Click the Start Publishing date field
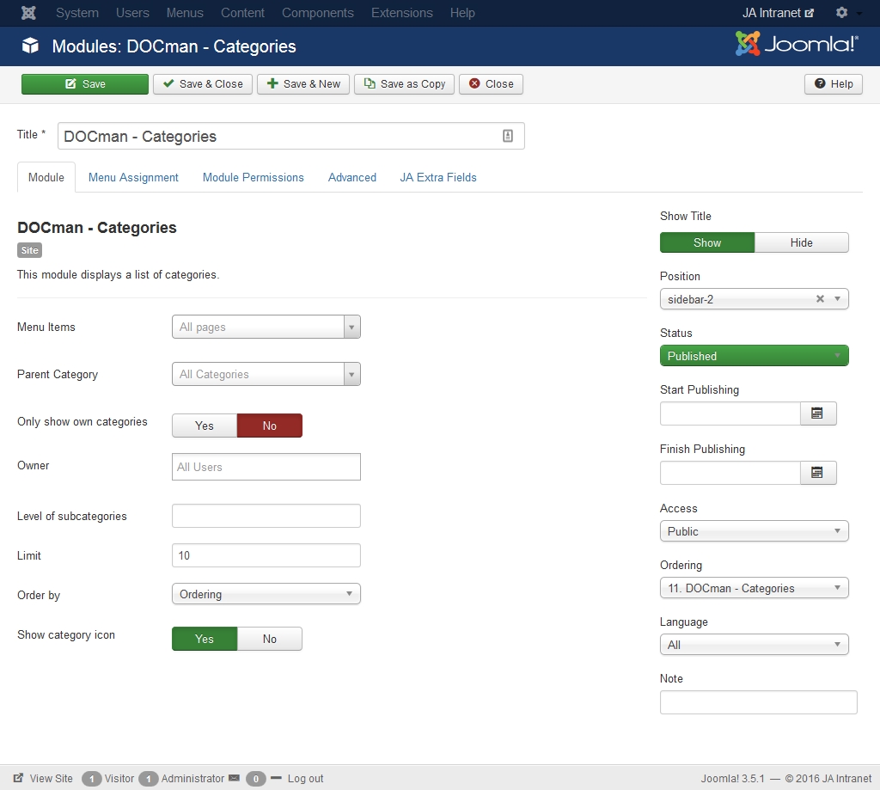The height and width of the screenshot is (790, 880). 730,413
